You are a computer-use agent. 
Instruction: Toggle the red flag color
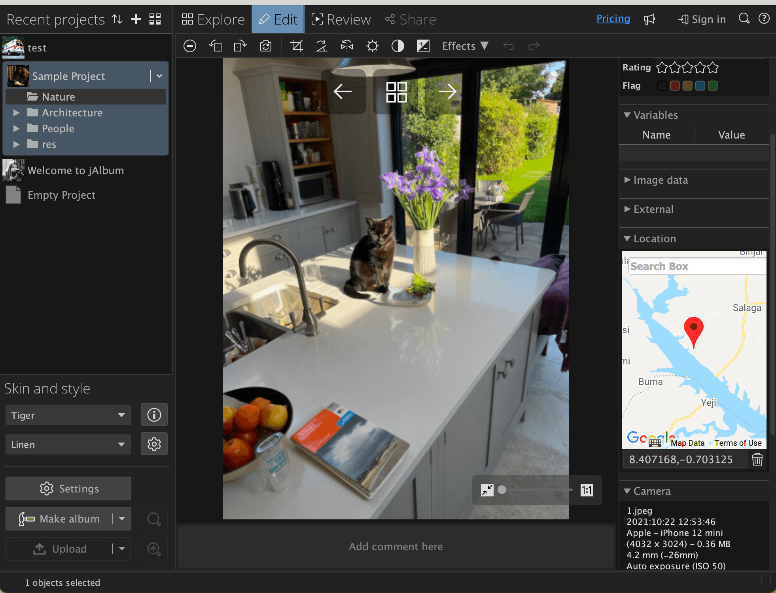(x=675, y=86)
